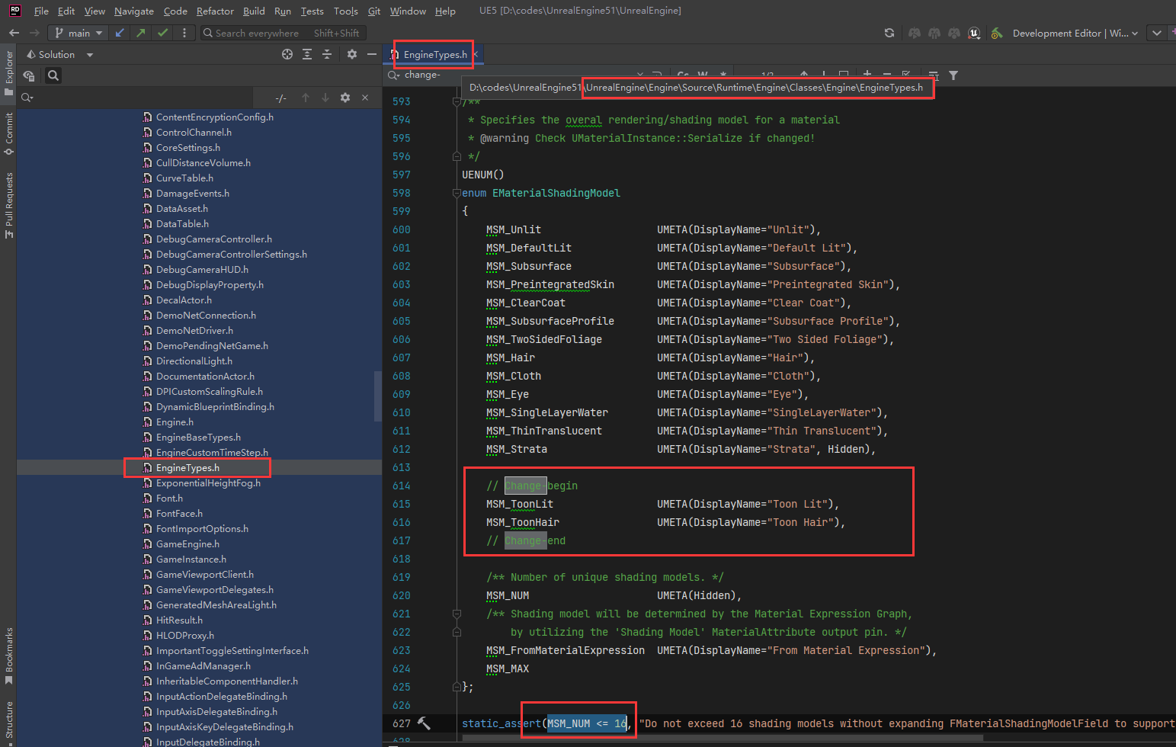1176x747 pixels.
Task: Select Engine.h in the Solution tree
Action: coord(175,422)
